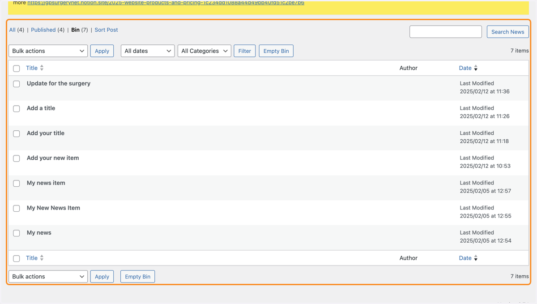Click the My news item title
This screenshot has width=537, height=304.
(x=46, y=183)
